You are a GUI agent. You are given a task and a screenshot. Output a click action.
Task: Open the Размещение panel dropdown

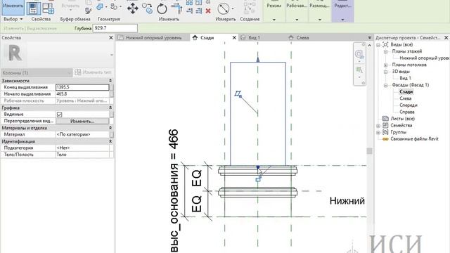click(x=319, y=20)
